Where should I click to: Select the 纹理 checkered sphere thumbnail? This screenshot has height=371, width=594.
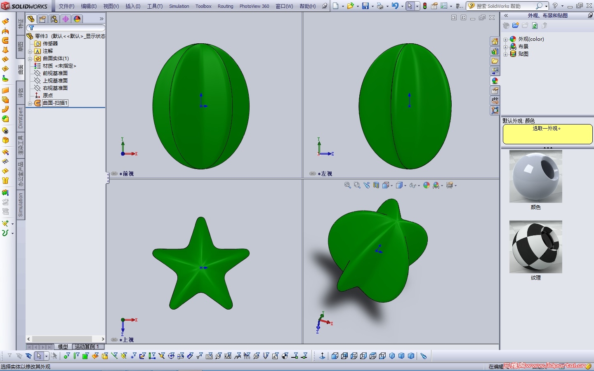tap(535, 247)
